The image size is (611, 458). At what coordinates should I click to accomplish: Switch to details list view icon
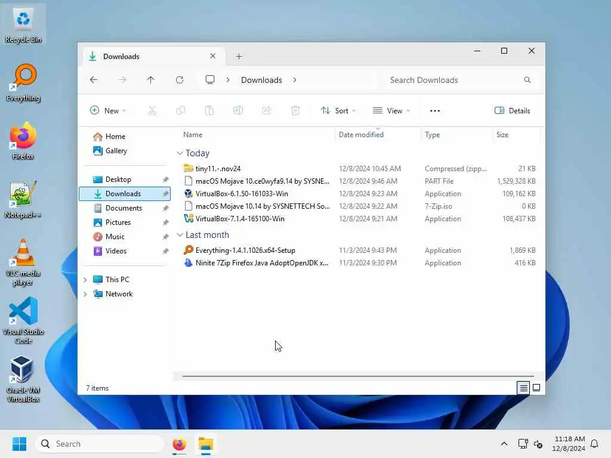point(523,388)
